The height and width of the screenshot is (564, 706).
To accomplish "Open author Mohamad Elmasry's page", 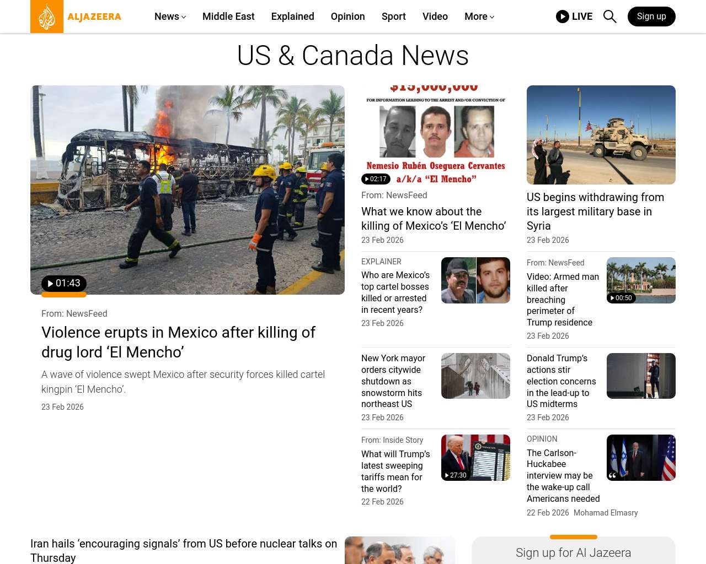I will click(605, 513).
